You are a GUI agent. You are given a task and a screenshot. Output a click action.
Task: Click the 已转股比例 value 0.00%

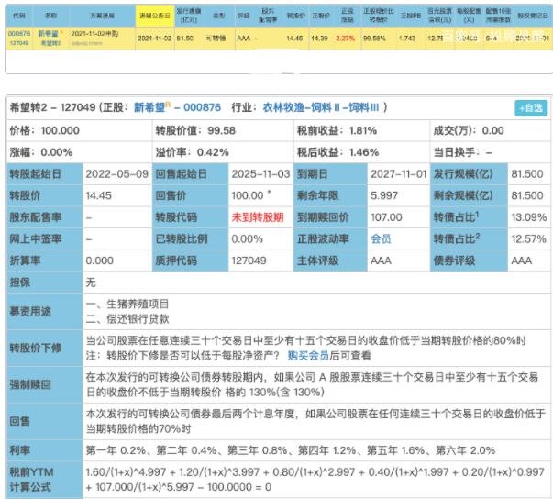tap(247, 238)
